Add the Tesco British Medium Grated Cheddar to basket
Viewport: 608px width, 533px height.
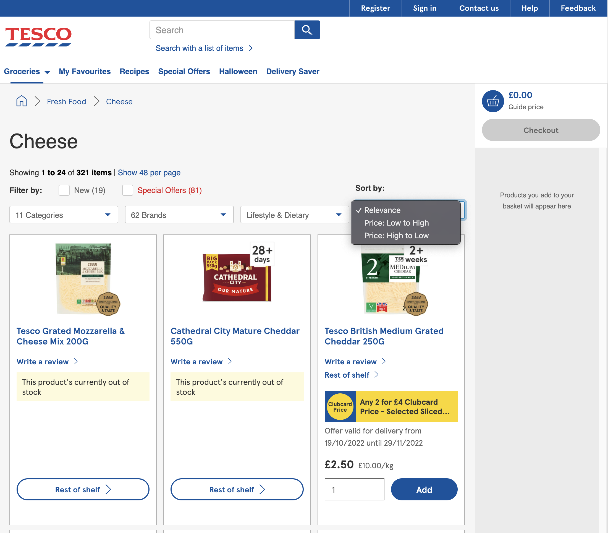424,489
